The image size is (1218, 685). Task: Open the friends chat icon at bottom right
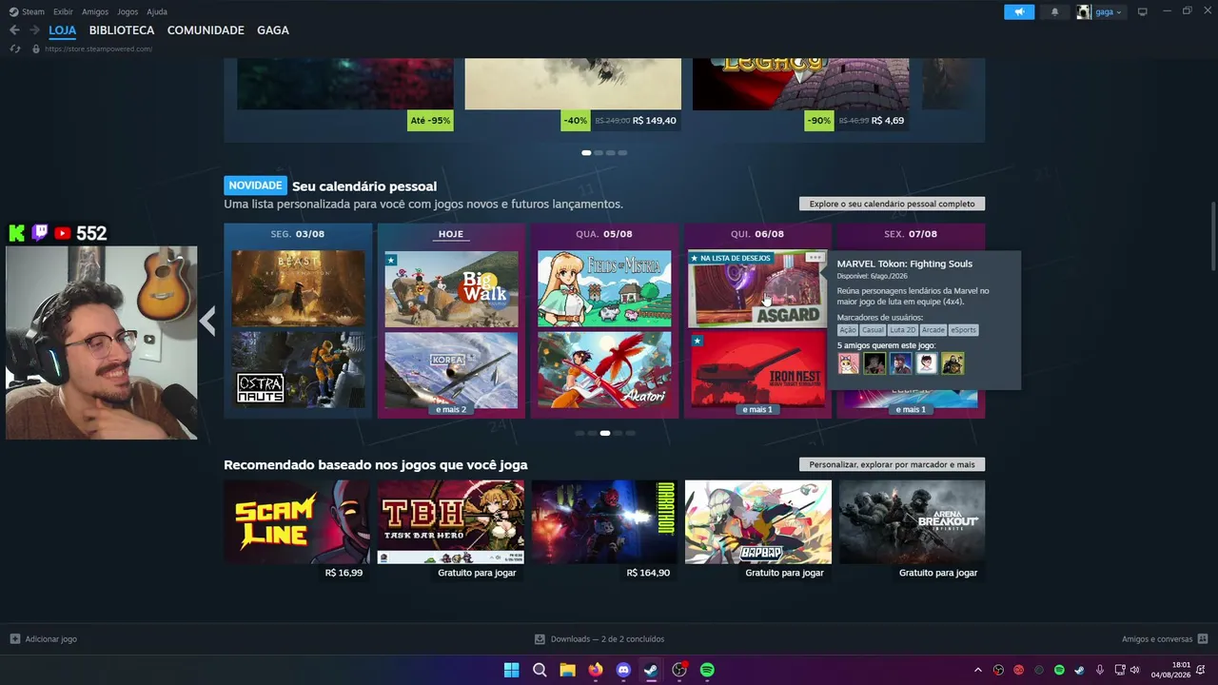pos(1203,639)
